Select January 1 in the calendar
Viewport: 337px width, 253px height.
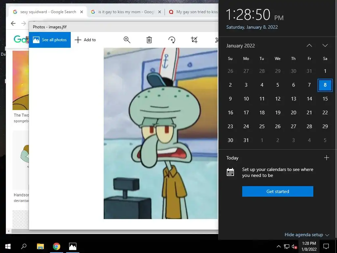coord(325,71)
